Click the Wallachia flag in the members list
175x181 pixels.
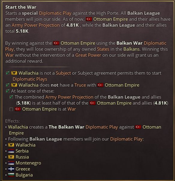(x=11, y=145)
